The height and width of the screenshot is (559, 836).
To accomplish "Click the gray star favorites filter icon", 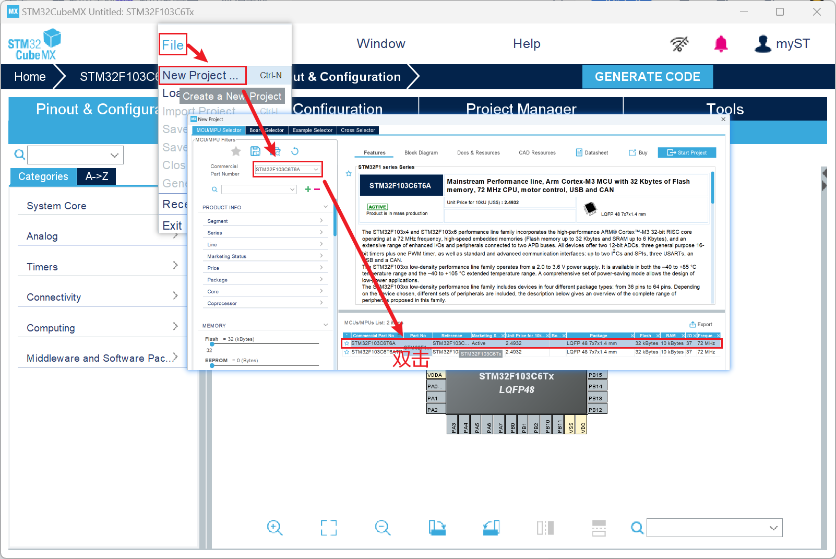I will pyautogui.click(x=236, y=151).
